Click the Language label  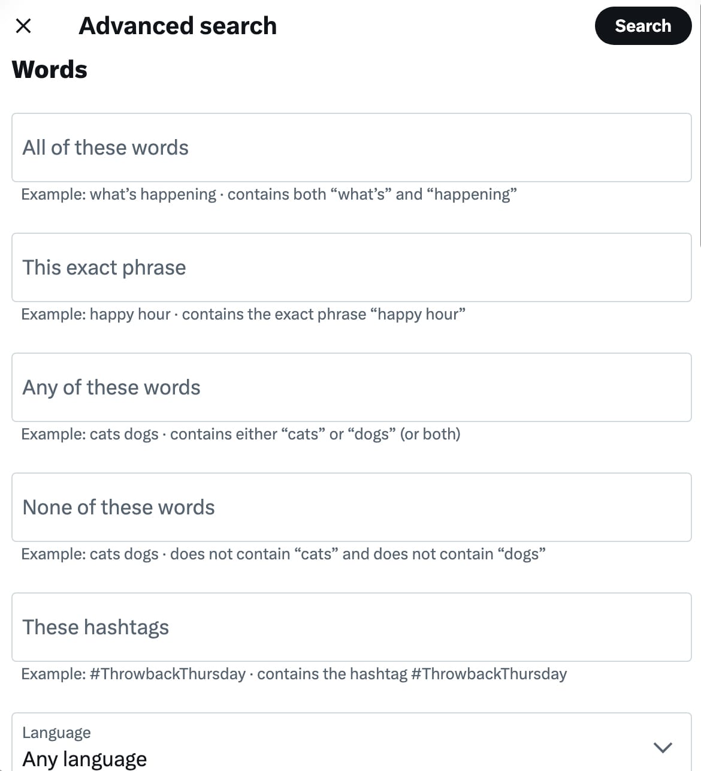56,732
